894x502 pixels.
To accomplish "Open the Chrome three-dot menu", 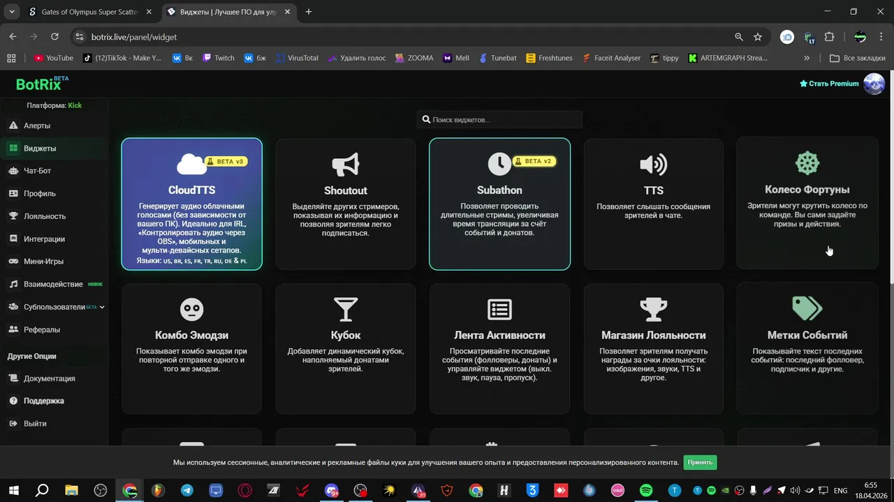I will 882,37.
